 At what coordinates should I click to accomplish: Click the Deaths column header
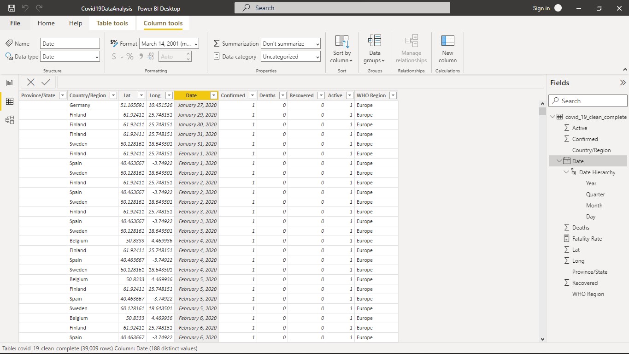pyautogui.click(x=272, y=95)
